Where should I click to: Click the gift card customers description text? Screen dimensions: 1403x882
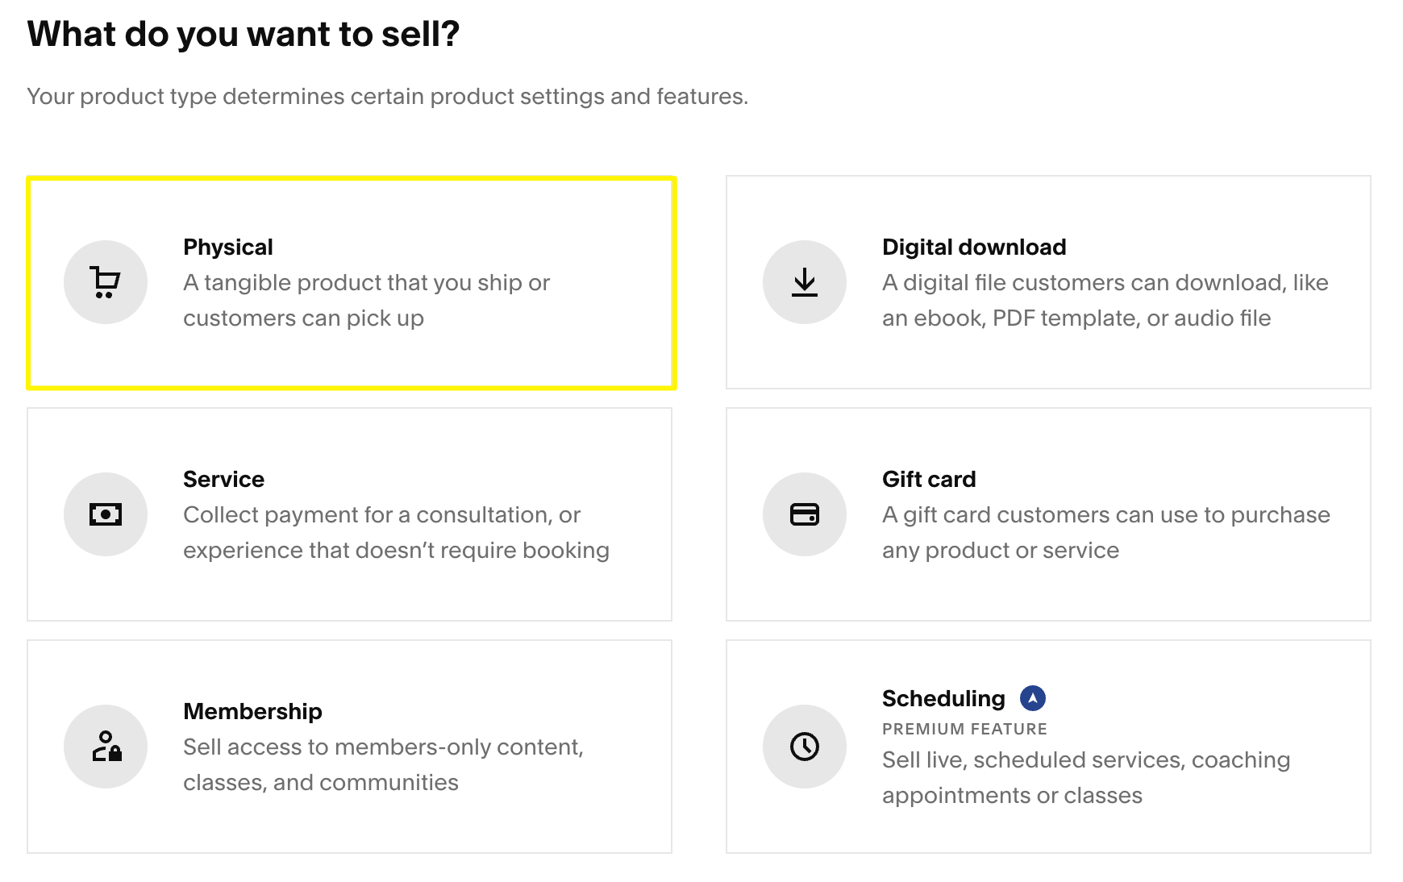point(1105,532)
